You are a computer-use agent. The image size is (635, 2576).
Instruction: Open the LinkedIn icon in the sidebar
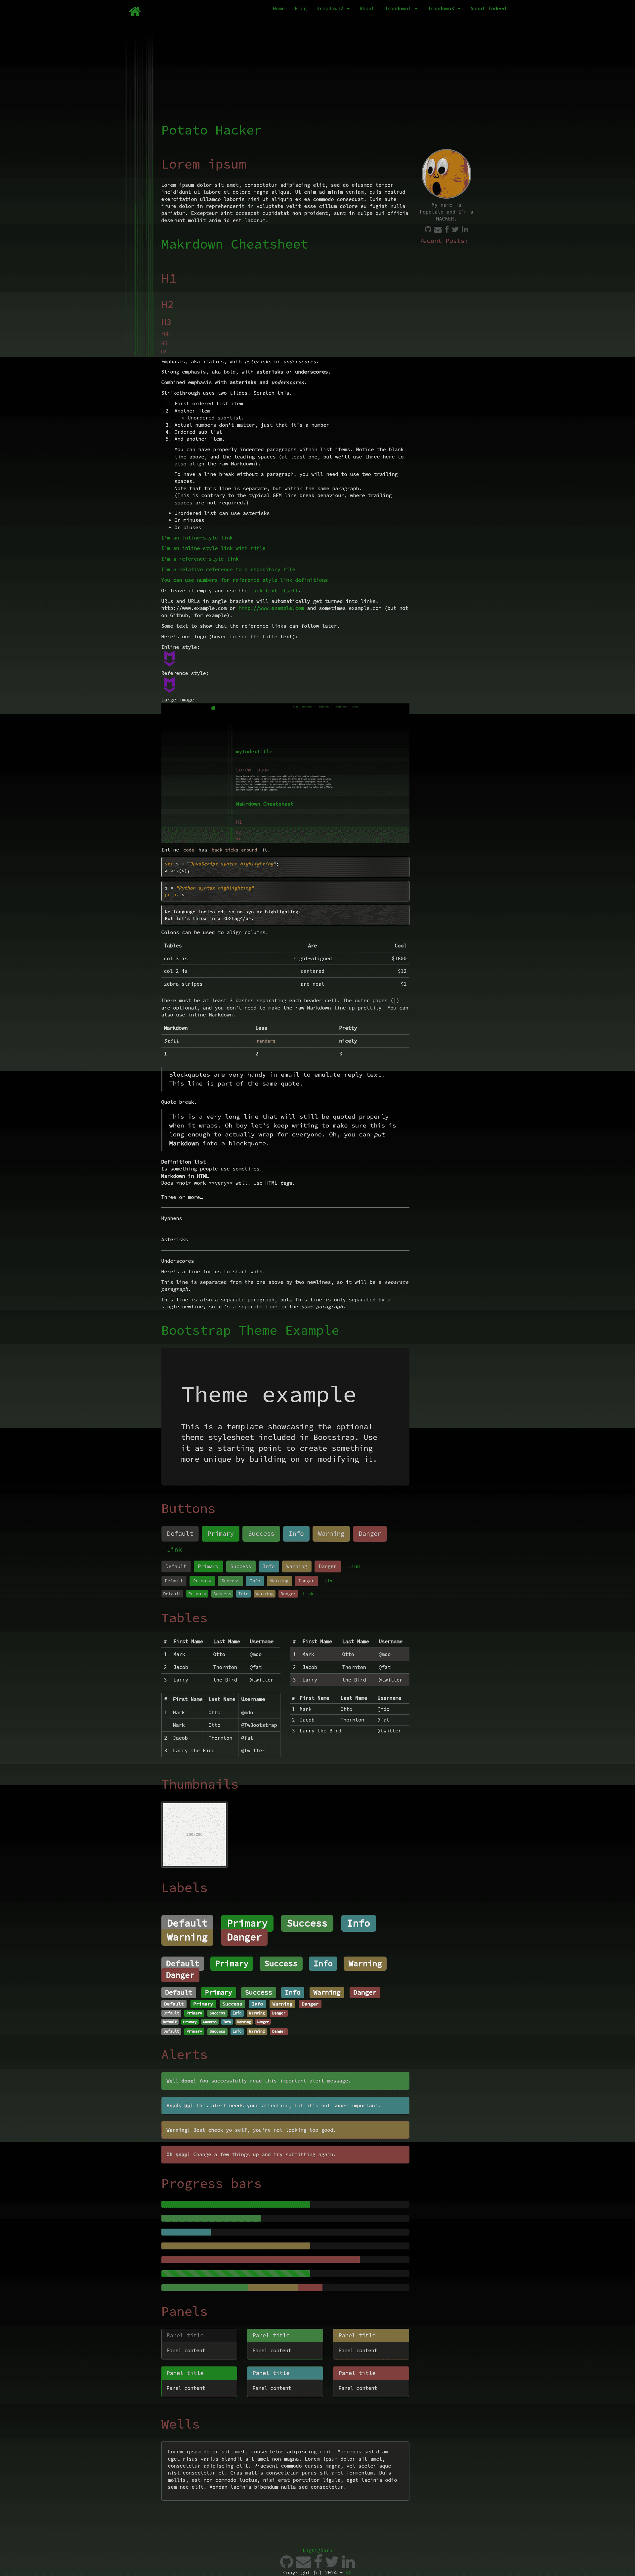point(465,229)
